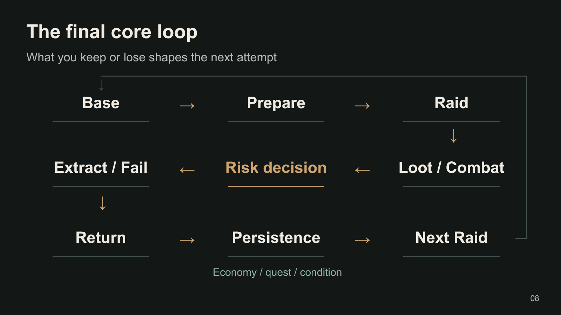Viewport: 561px width, 315px height.
Task: Click the arrow between Return and Persistence
Action: tap(187, 240)
